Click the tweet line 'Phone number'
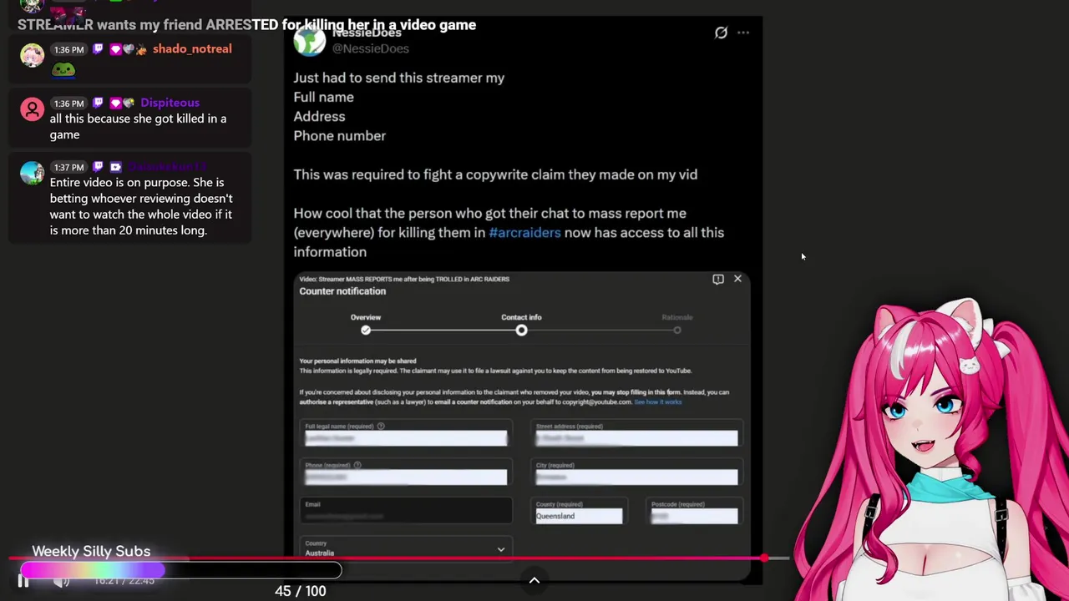Screen dimensions: 1069x601 point(339,135)
